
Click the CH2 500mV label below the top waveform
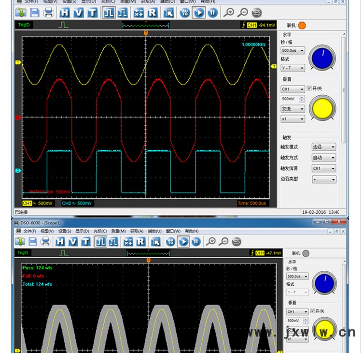coord(76,203)
